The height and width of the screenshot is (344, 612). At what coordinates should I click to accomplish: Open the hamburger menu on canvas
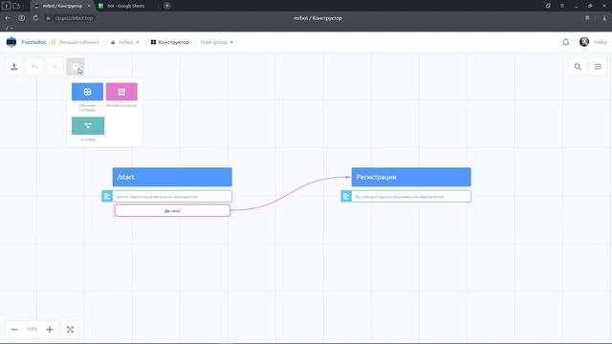click(x=598, y=67)
